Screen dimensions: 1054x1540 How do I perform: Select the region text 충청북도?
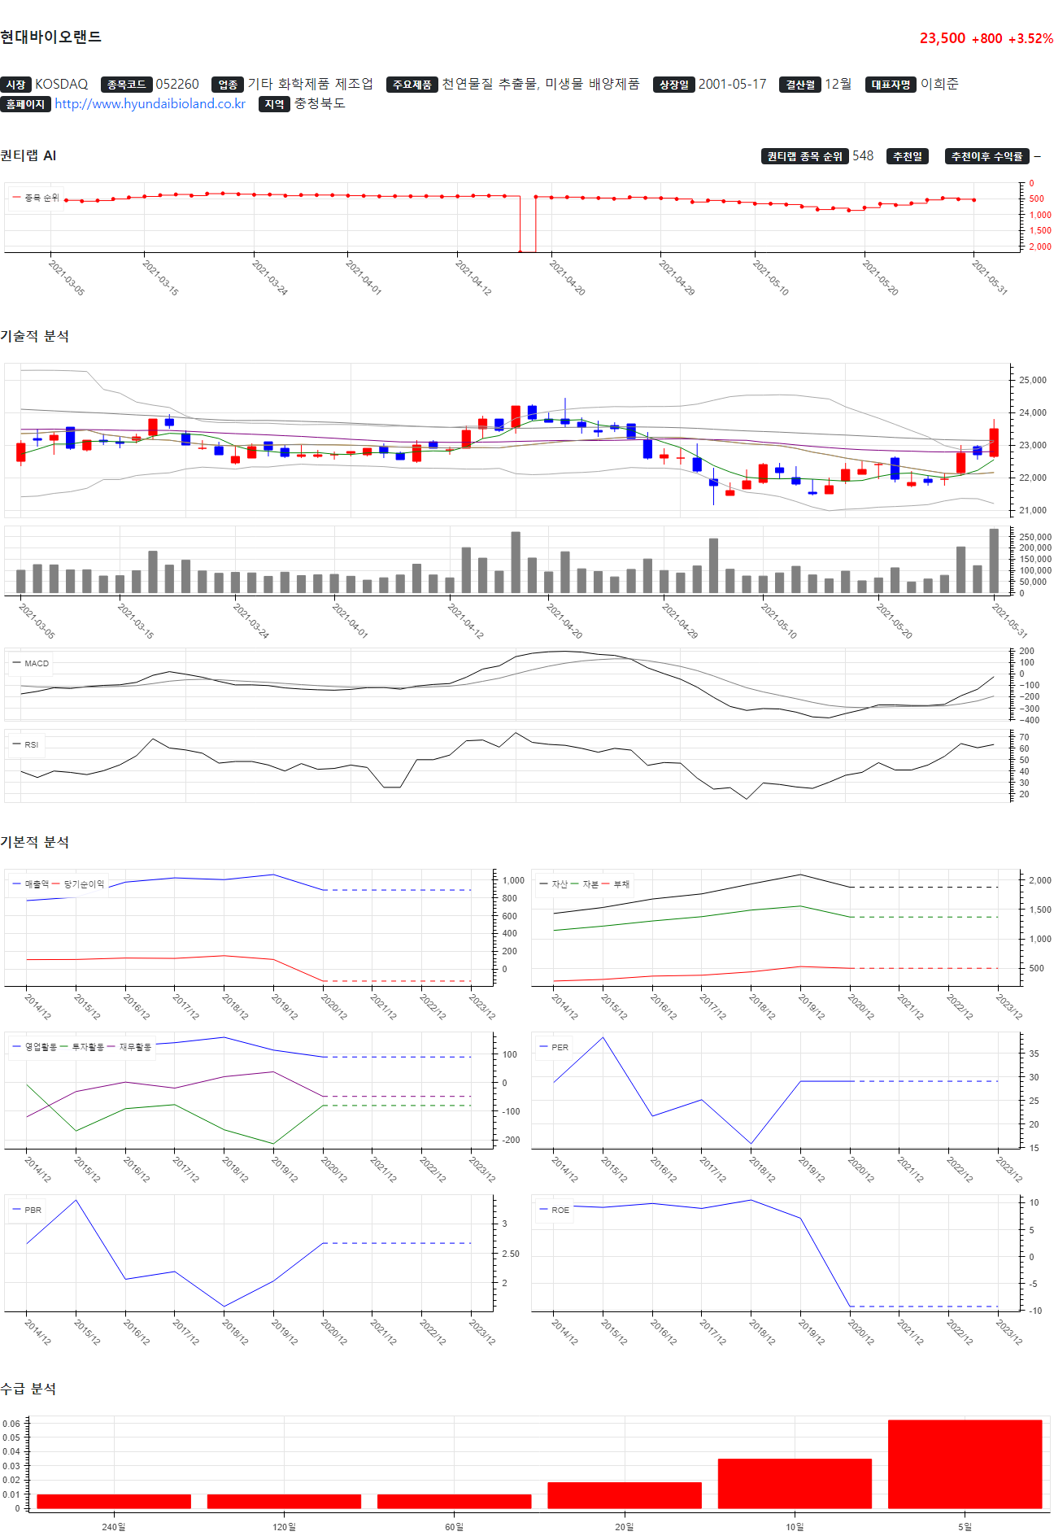[320, 103]
